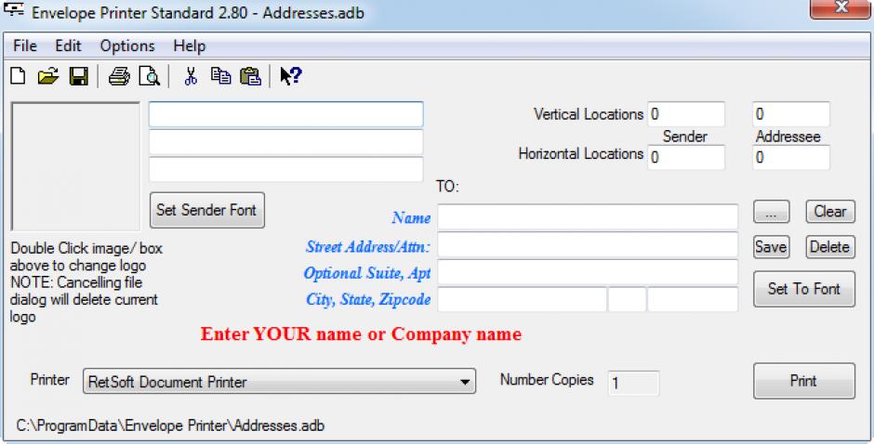Screen dimensions: 874x444
Task: Click the third sender line field
Action: 286,169
